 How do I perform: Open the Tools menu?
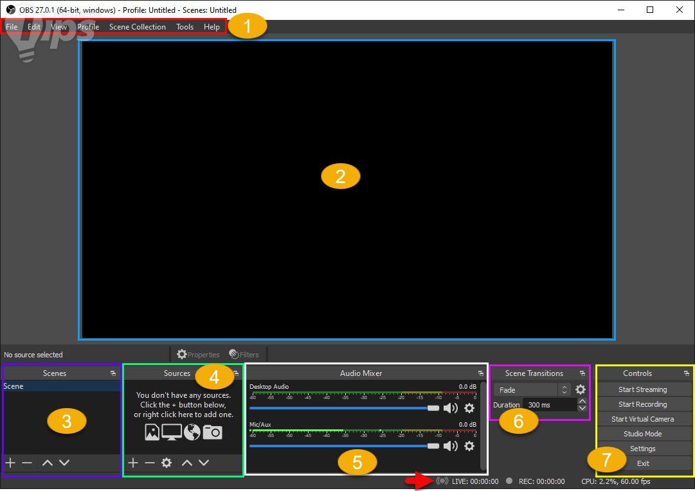(185, 26)
